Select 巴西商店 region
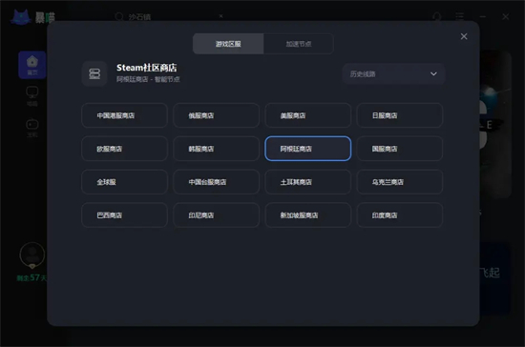525x347 pixels. click(x=124, y=214)
